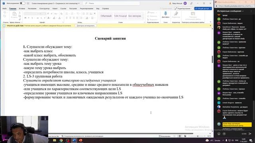This screenshot has height=143, width=255.
Task: Toggle strikethrough formatting
Action: coord(37,18)
